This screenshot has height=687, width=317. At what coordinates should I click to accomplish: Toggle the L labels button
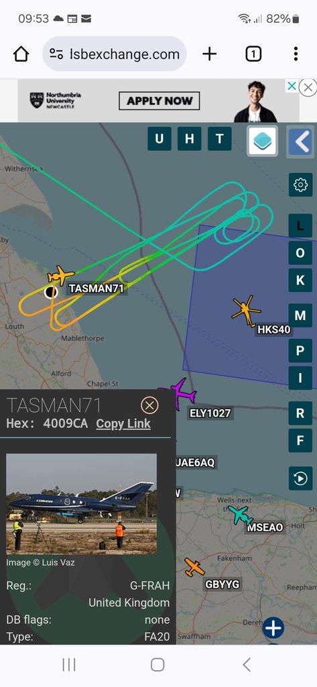(300, 226)
